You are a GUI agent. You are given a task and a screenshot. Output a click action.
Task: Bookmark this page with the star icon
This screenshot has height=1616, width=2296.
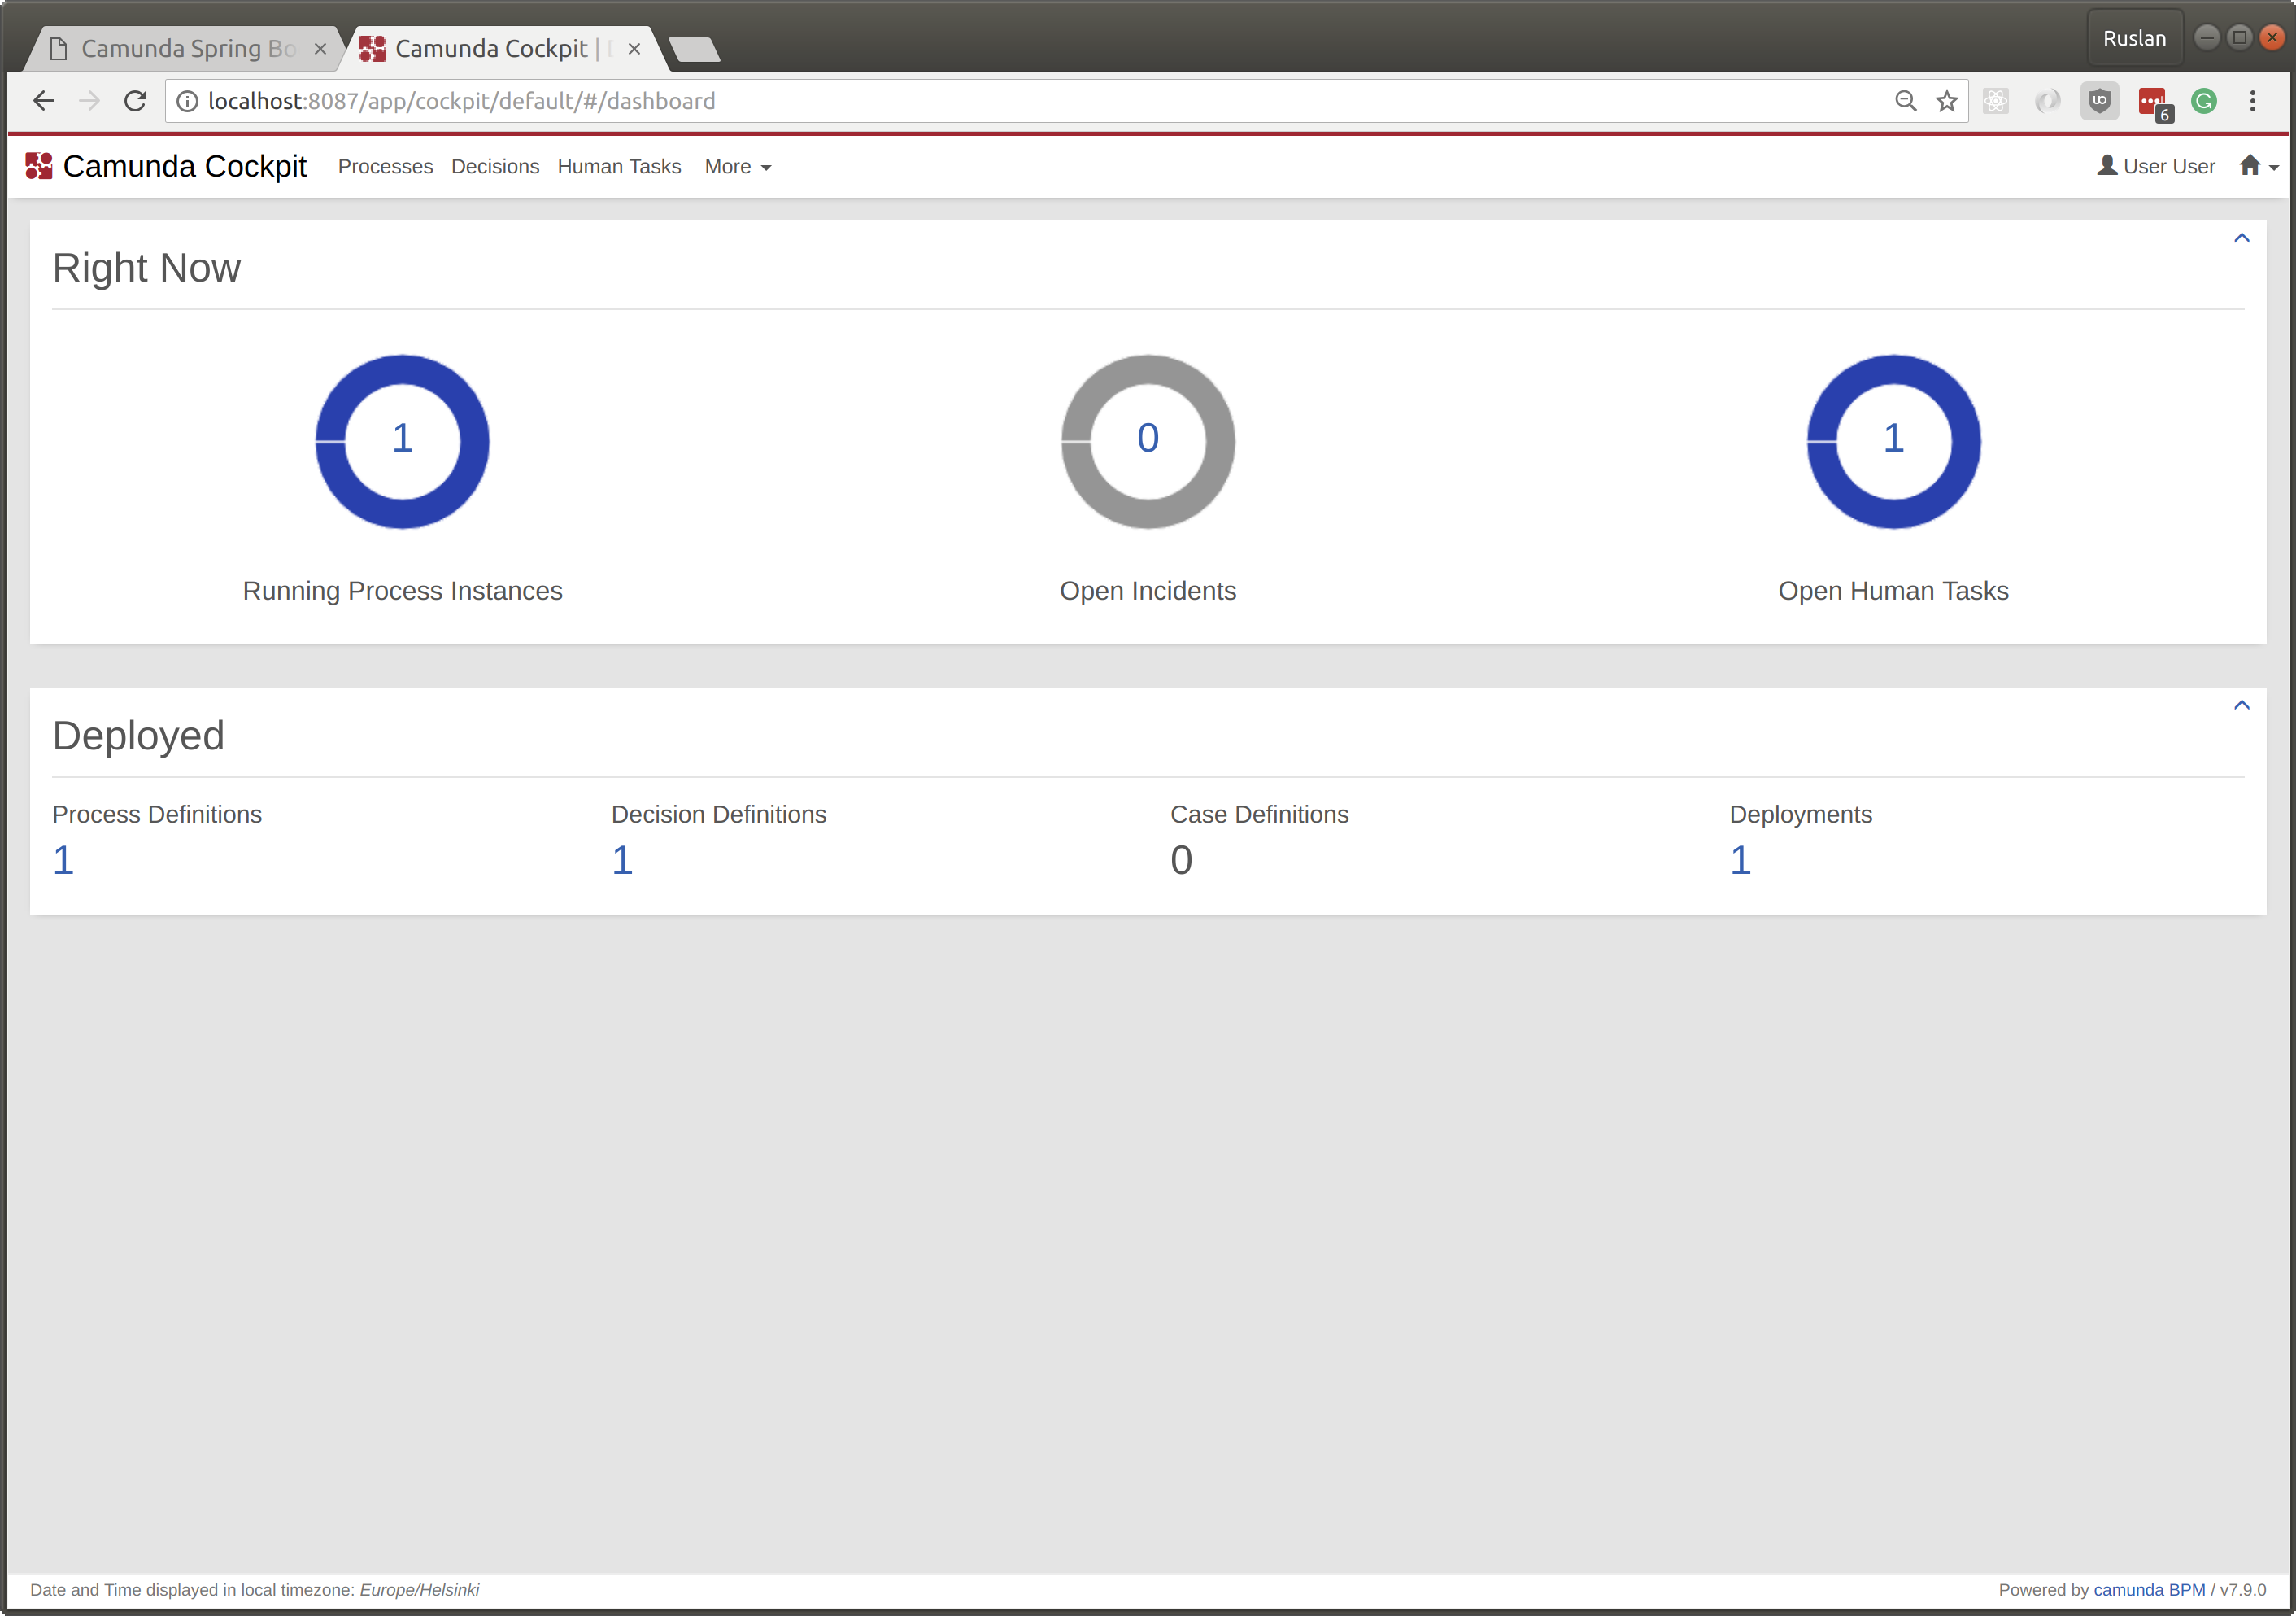point(1946,101)
